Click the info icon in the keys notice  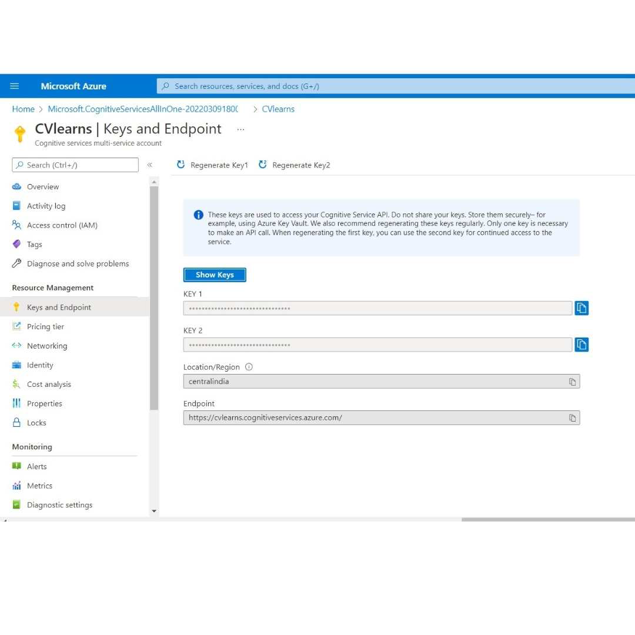click(x=199, y=215)
